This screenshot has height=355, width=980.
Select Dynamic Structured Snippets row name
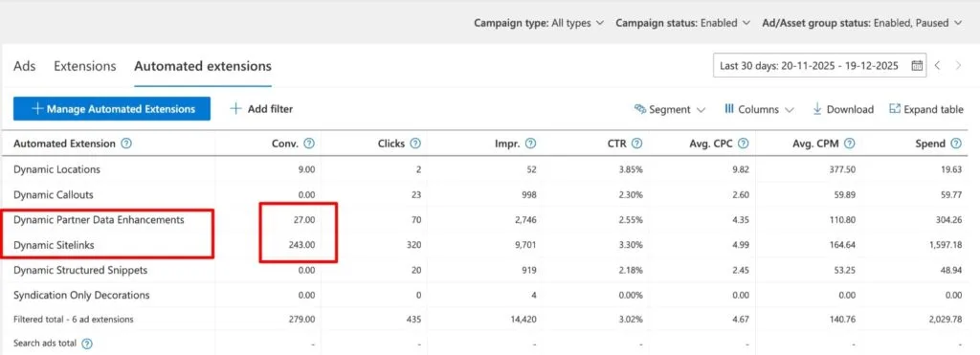(80, 270)
